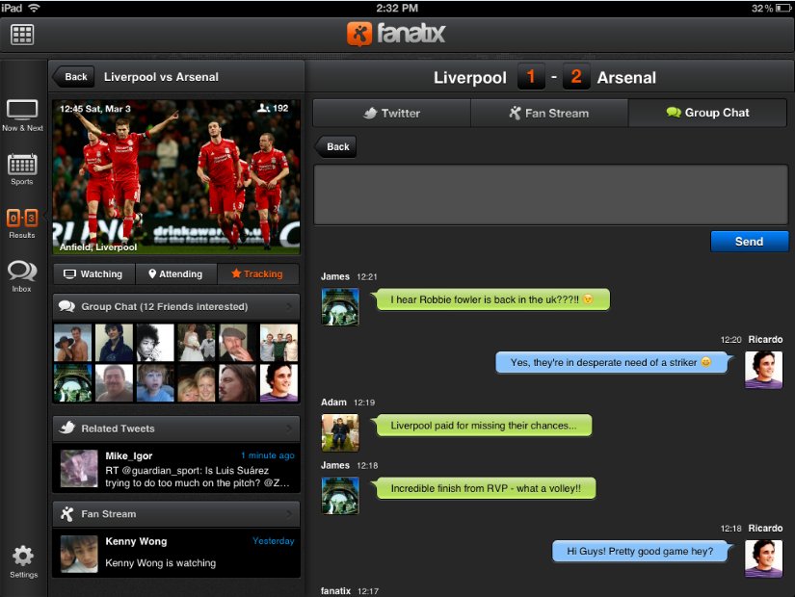The height and width of the screenshot is (597, 795).
Task: Open 'Kenny Wong is watching' entry
Action: (x=176, y=554)
